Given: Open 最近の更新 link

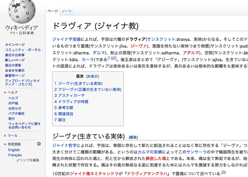Looking at the screenshot, I should point(13,65).
